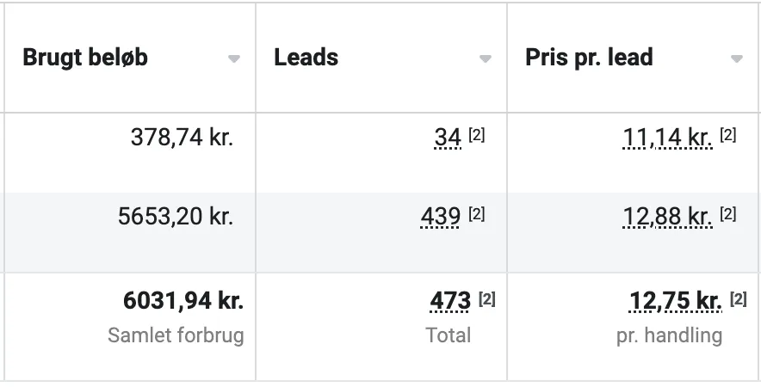This screenshot has width=761, height=387.
Task: Click the 34 leads value
Action: coord(448,138)
